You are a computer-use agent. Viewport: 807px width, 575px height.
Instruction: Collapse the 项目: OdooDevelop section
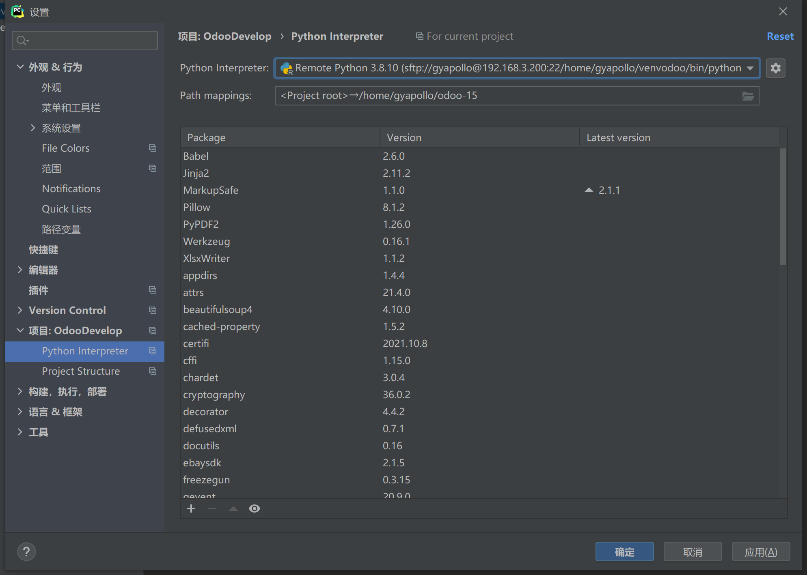pyautogui.click(x=20, y=330)
